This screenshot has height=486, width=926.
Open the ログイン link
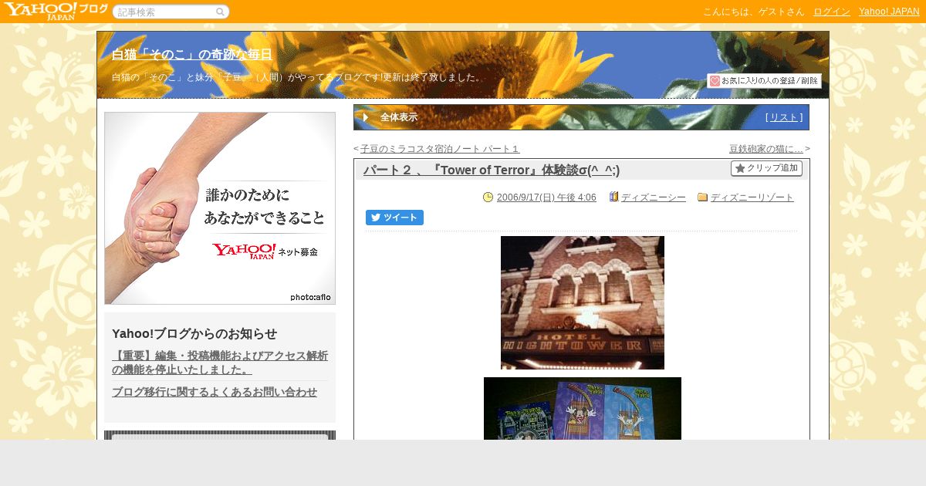tap(832, 12)
